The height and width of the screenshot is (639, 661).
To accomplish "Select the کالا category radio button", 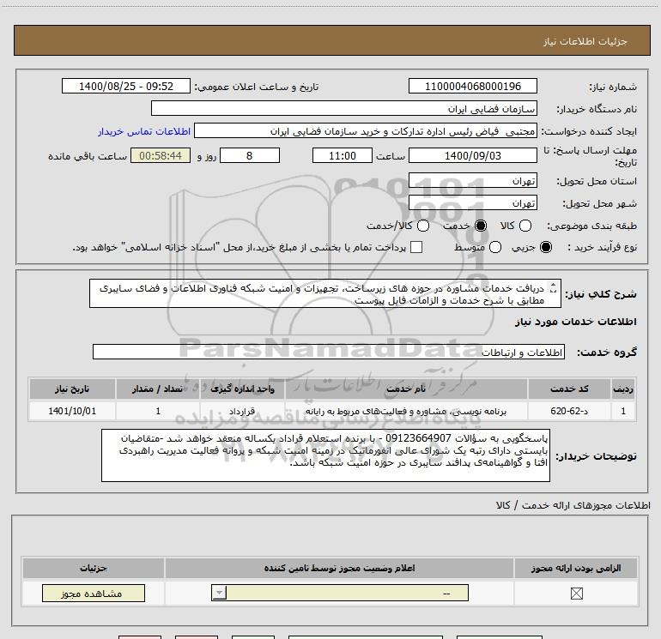I will click(525, 226).
